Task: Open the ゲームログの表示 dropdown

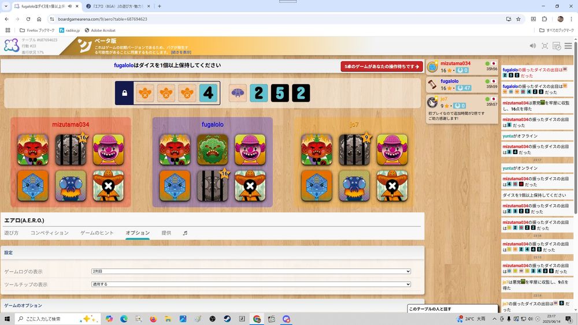Action: pos(251,271)
